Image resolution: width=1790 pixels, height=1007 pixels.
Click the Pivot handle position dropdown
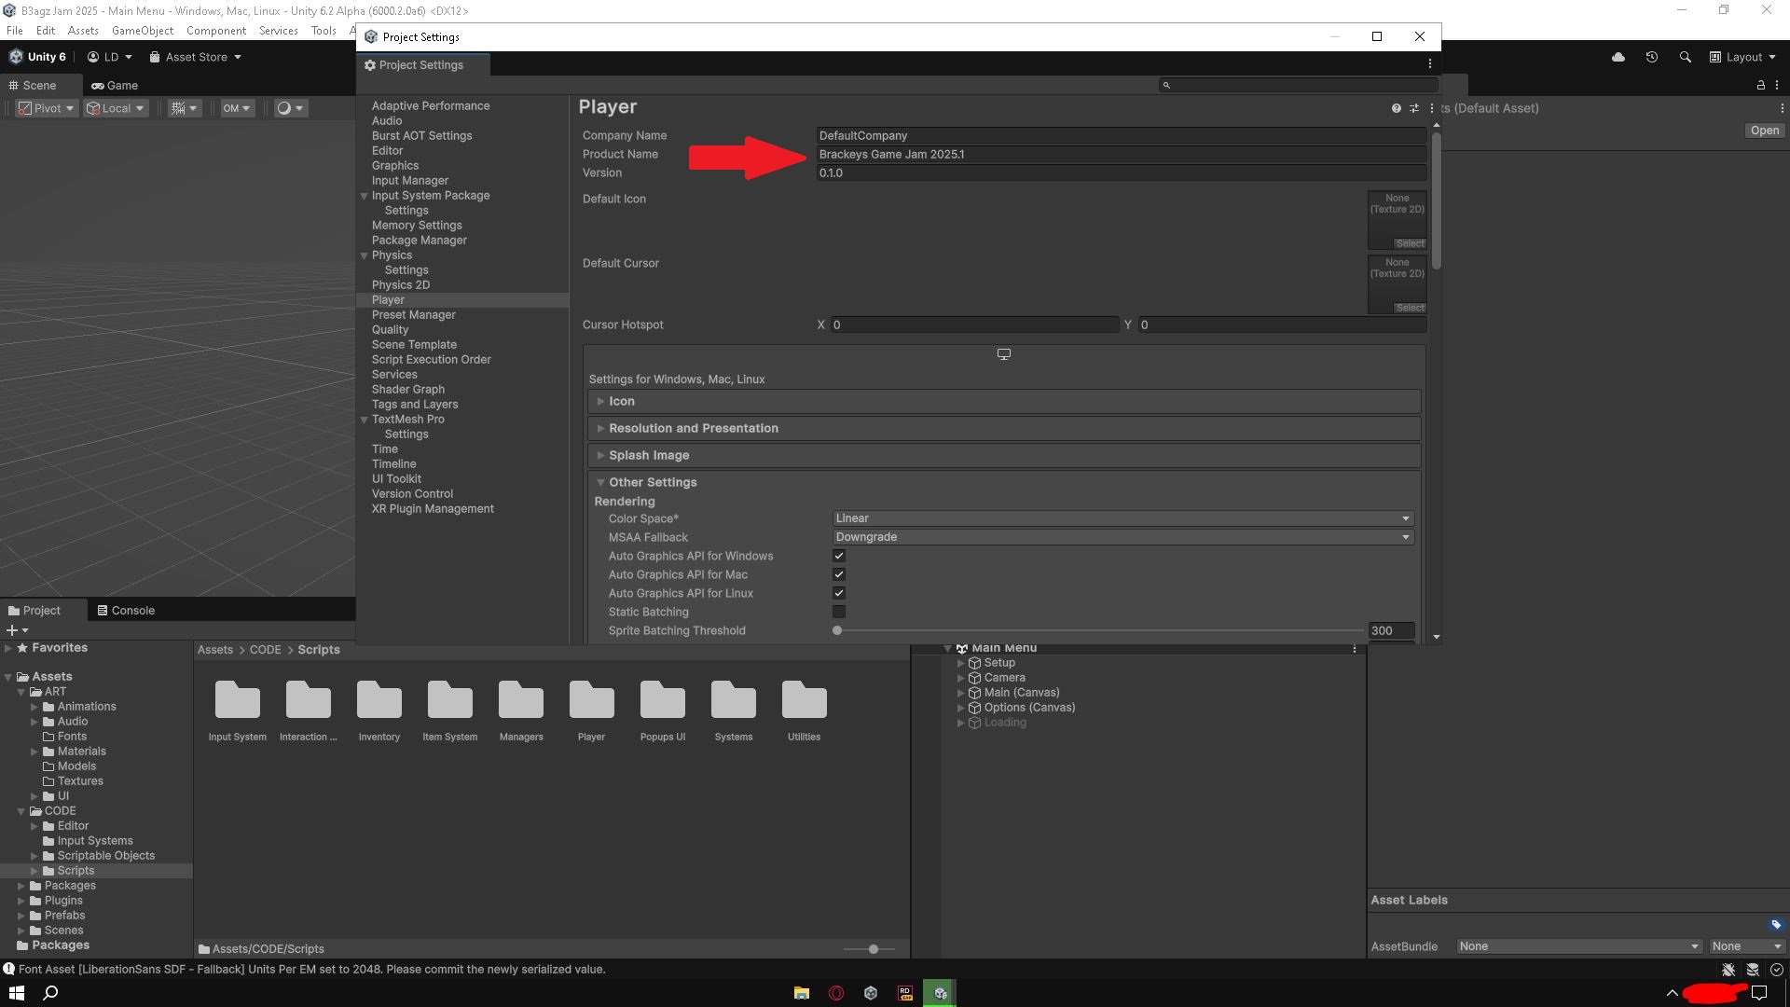click(x=47, y=108)
